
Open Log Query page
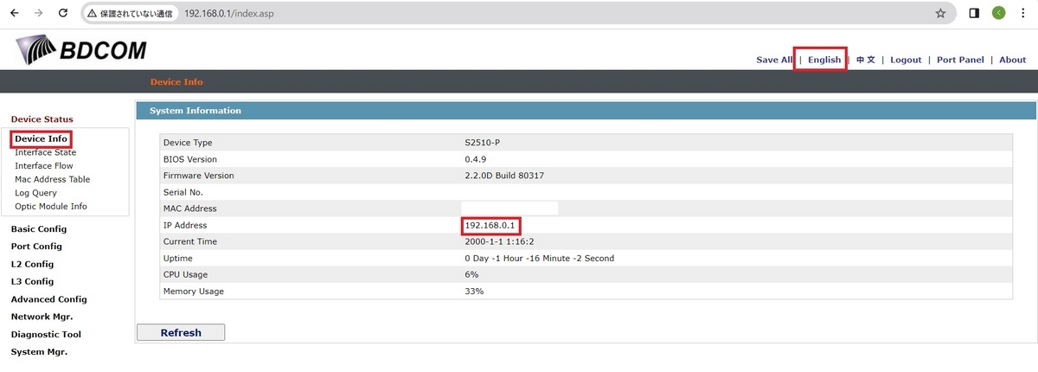[35, 193]
